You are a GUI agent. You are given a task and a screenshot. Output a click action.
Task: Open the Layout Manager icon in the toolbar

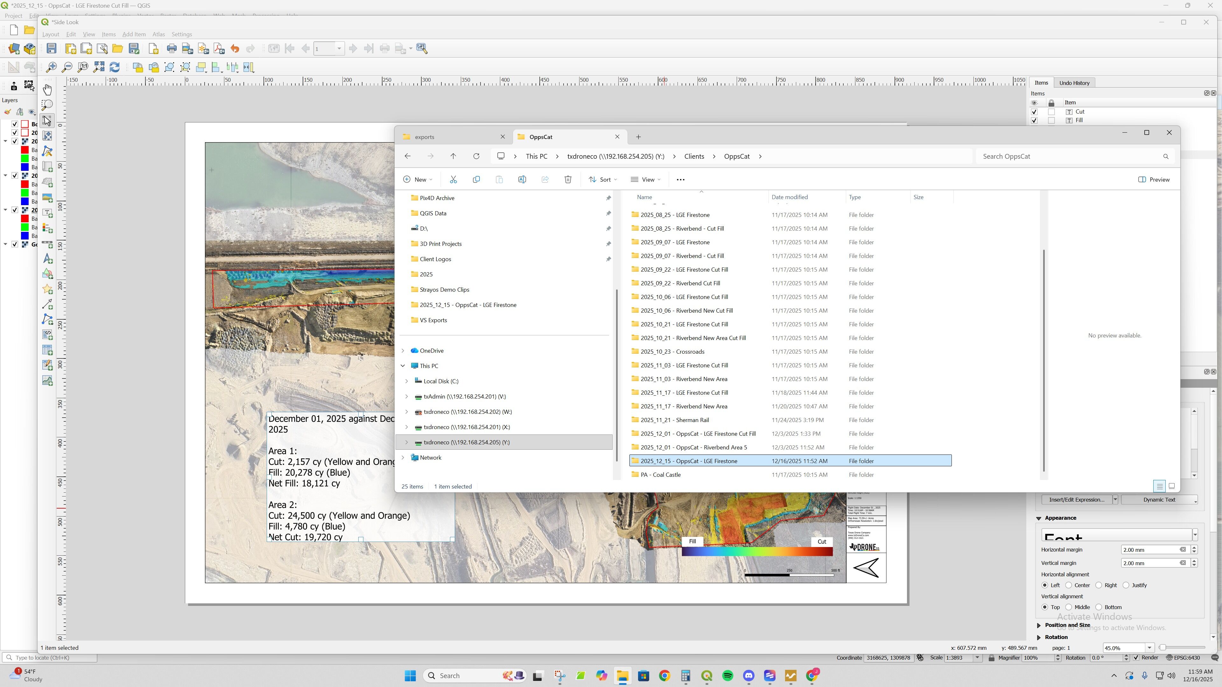[102, 48]
